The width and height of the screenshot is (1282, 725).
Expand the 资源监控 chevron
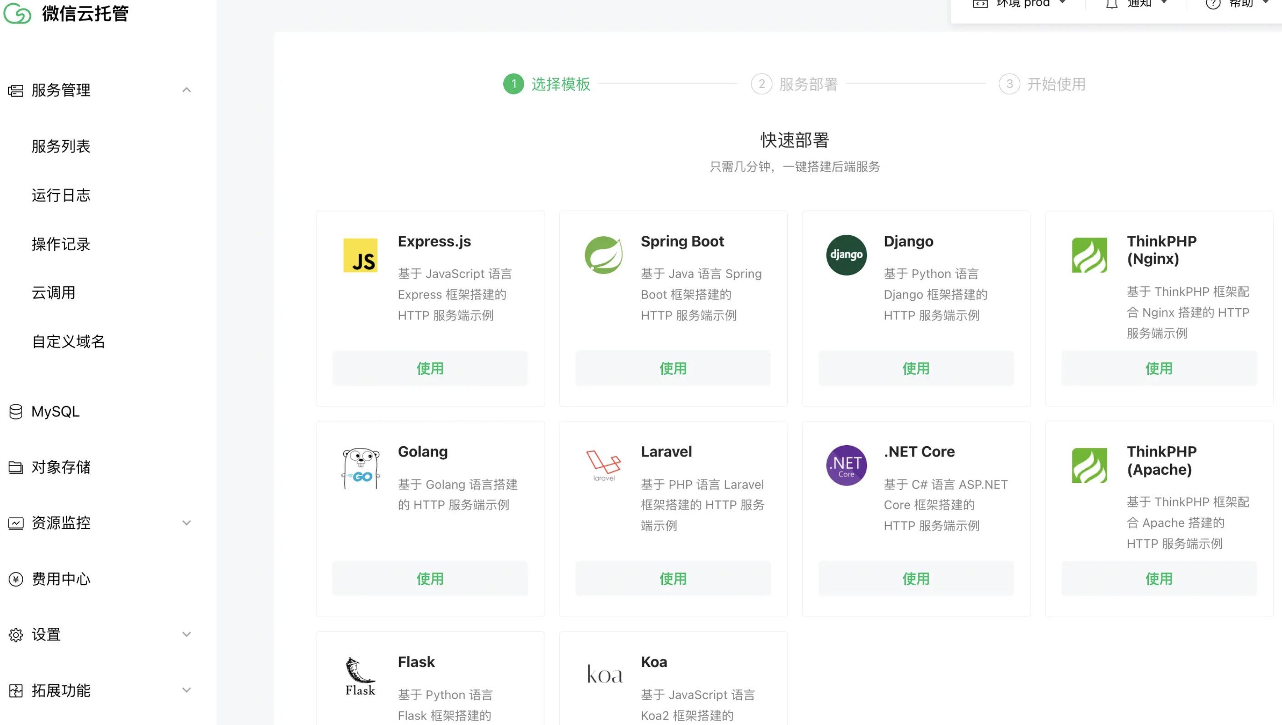(x=186, y=523)
